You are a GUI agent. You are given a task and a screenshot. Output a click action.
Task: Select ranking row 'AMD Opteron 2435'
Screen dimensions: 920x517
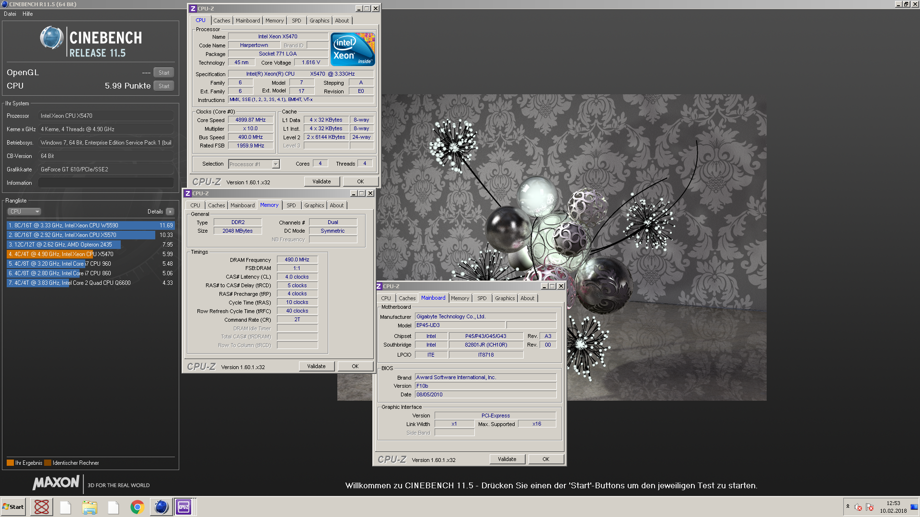(91, 245)
